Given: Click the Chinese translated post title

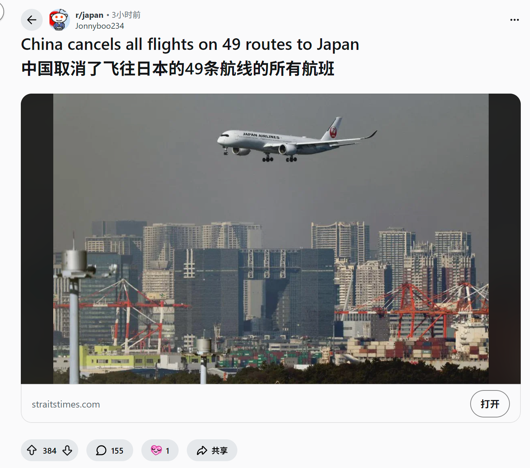Looking at the screenshot, I should pyautogui.click(x=178, y=69).
